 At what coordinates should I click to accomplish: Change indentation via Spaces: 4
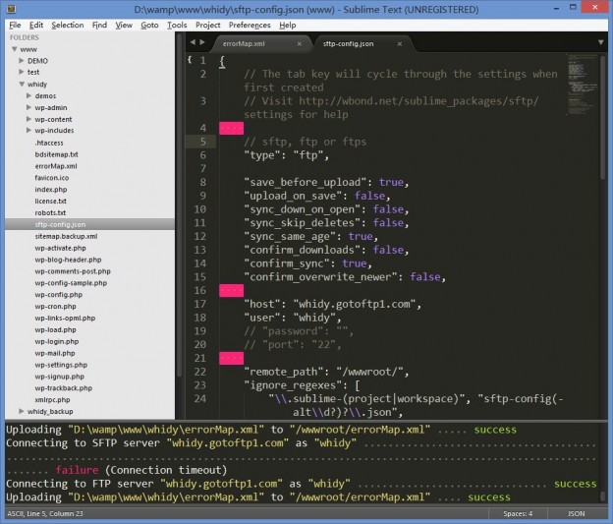coord(518,513)
